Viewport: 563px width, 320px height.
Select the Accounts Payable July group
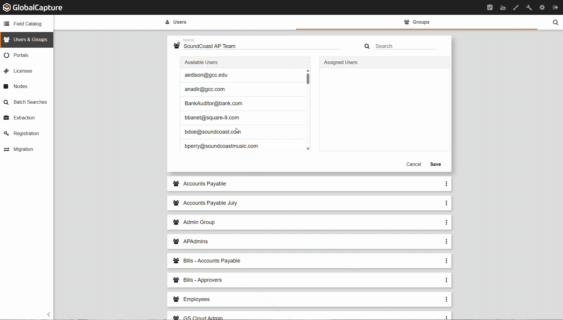click(x=309, y=203)
